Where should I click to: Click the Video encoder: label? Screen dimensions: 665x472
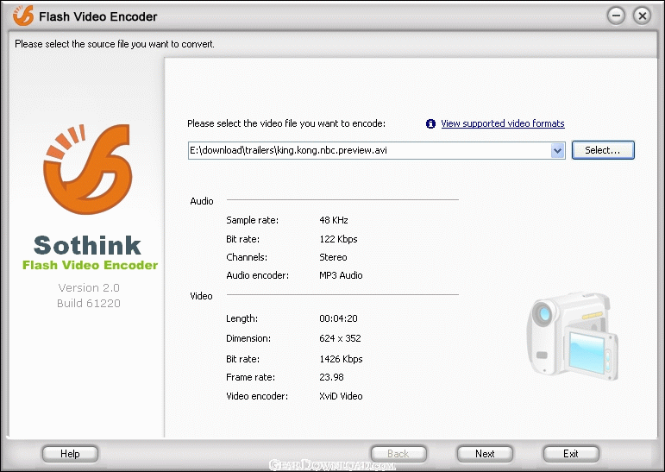(x=257, y=396)
